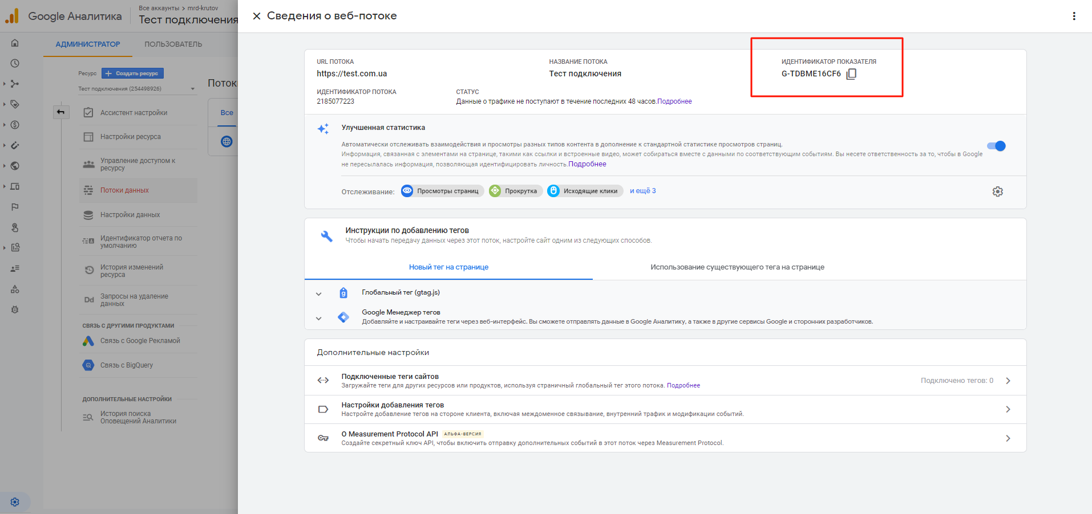The height and width of the screenshot is (514, 1092).
Task: Open the debug bug icon in sidebar
Action: pyautogui.click(x=15, y=309)
